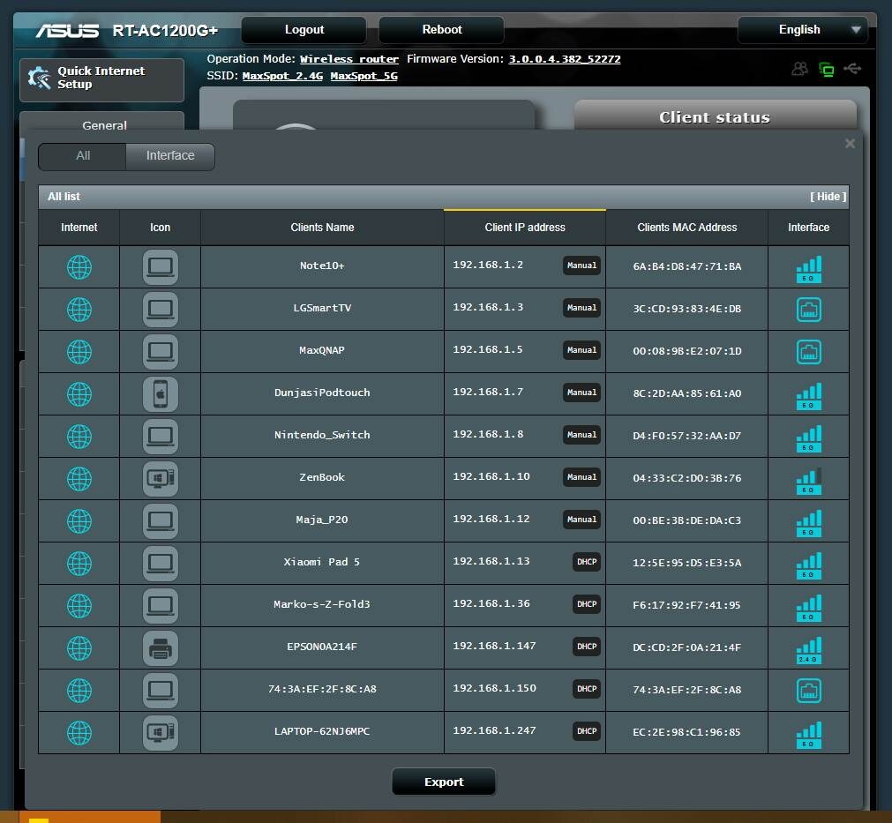Click the Export button
This screenshot has width=892, height=823.
tap(444, 782)
